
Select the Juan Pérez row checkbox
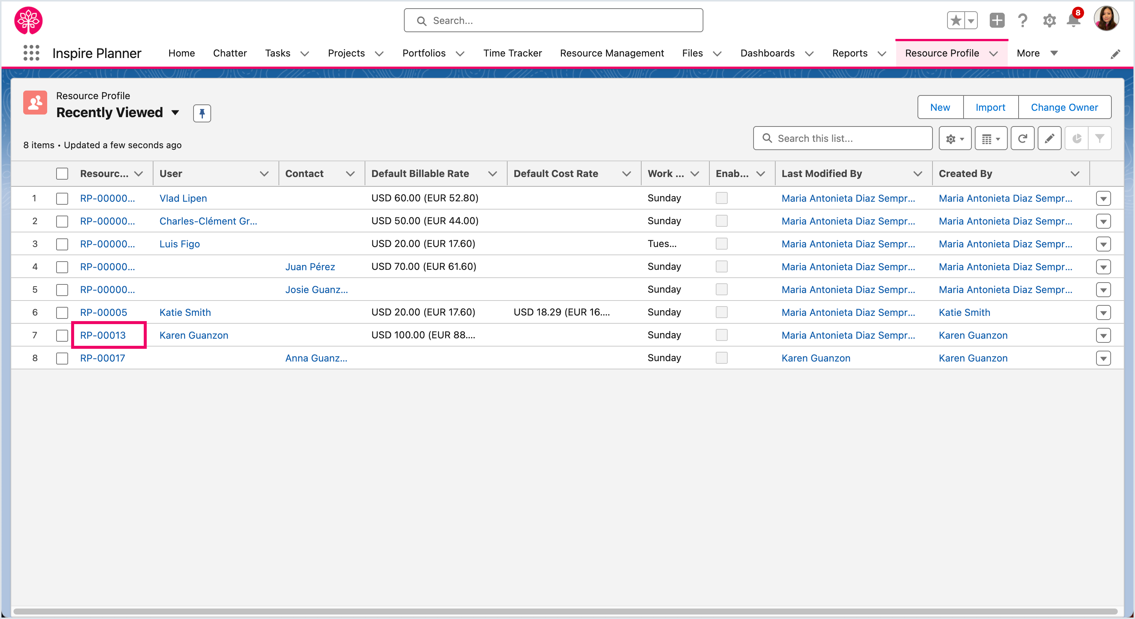click(x=62, y=267)
